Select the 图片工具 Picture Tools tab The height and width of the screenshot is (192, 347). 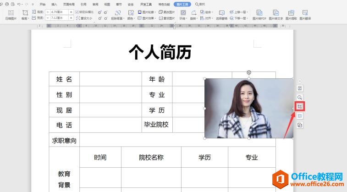click(x=182, y=4)
